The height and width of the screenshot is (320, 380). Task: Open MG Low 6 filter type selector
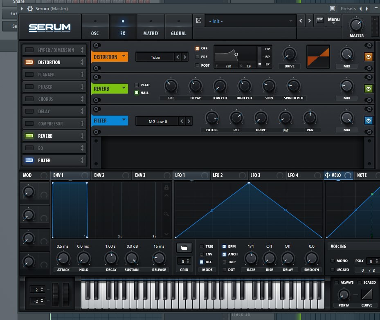(x=157, y=121)
